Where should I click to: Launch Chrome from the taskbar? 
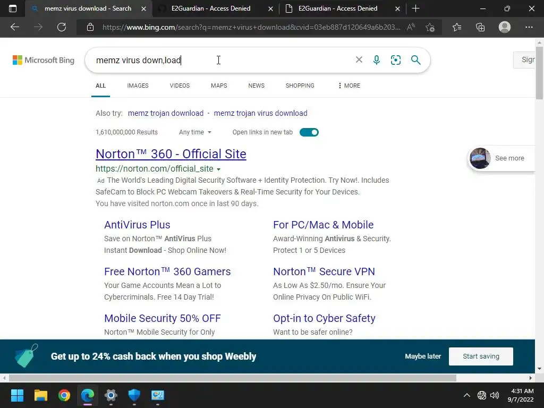tap(64, 395)
